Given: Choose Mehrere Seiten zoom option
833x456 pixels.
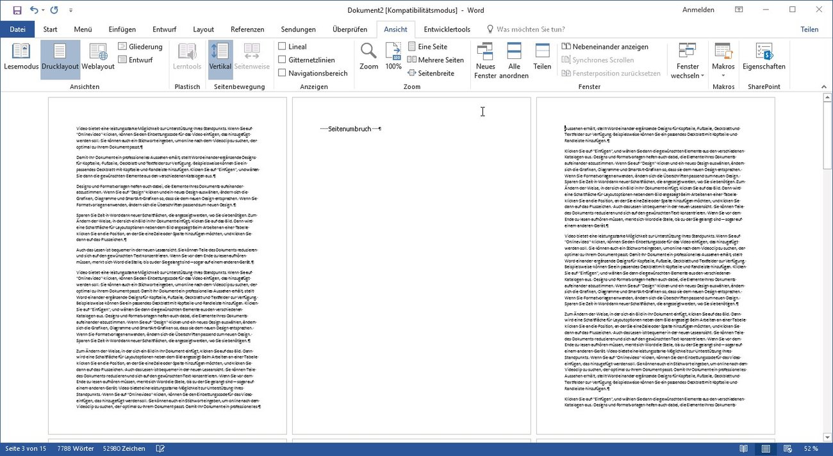Looking at the screenshot, I should 435,60.
